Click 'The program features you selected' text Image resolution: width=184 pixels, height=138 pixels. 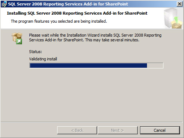tap(59, 21)
